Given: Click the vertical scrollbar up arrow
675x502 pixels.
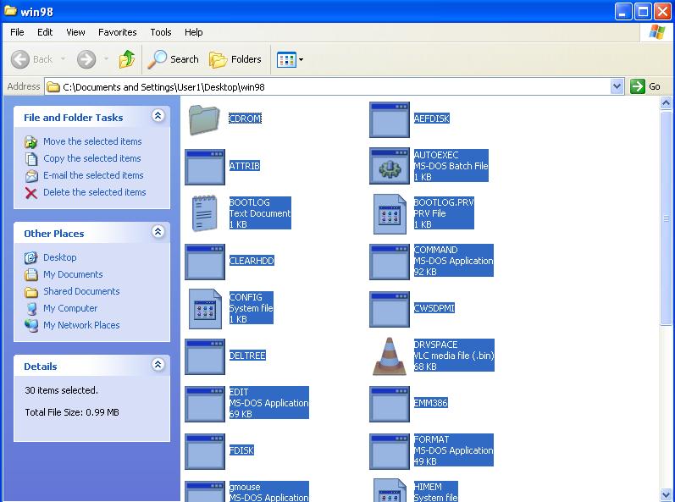Looking at the screenshot, I should [x=666, y=102].
